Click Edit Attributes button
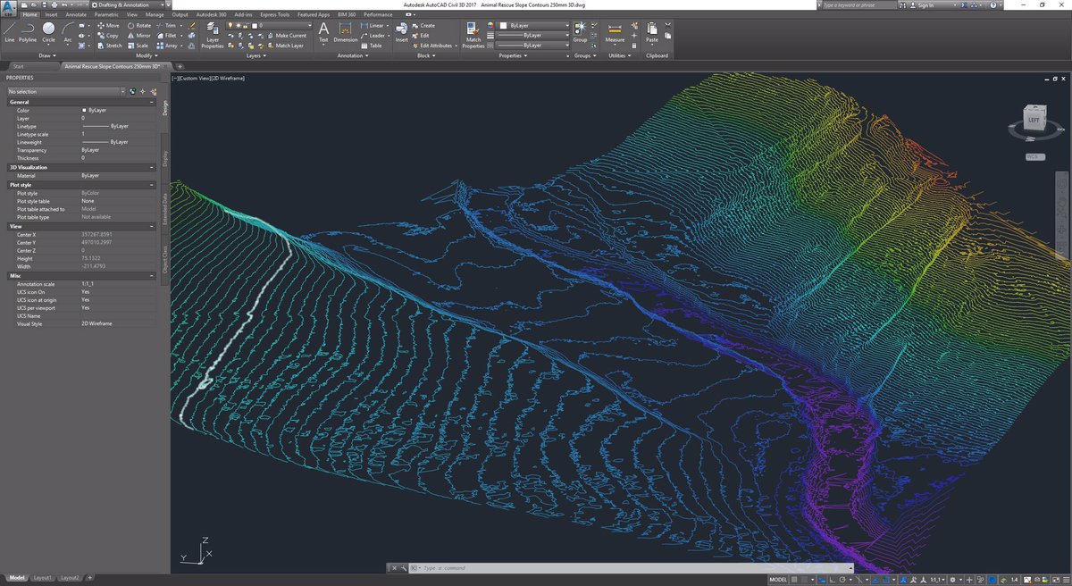1072x586 pixels. point(437,45)
